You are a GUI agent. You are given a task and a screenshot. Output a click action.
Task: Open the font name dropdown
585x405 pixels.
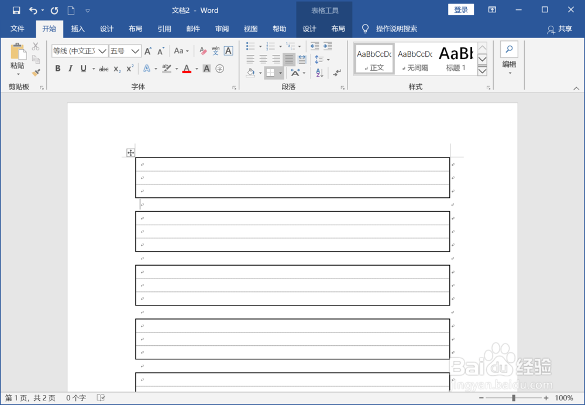click(x=102, y=51)
